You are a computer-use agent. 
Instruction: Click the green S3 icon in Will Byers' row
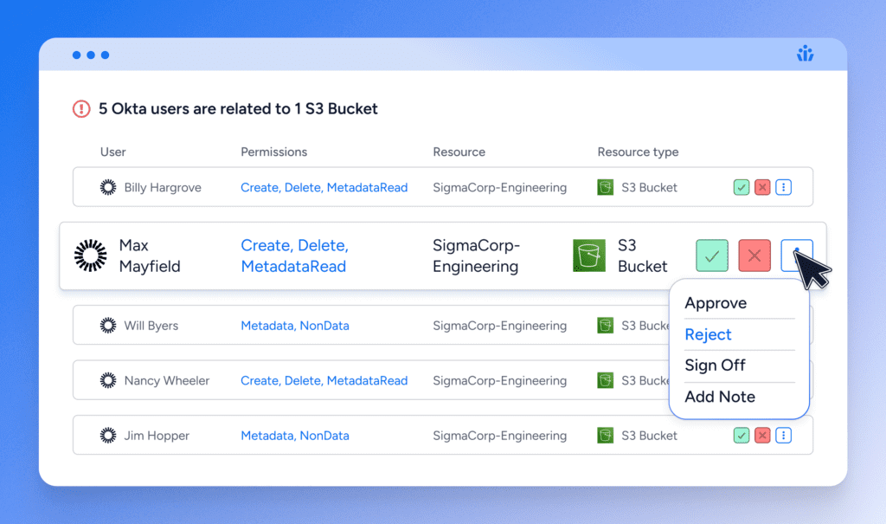605,325
